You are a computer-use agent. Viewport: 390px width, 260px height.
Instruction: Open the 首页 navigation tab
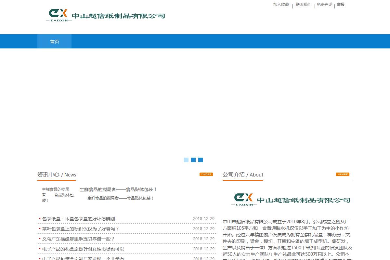(55, 42)
